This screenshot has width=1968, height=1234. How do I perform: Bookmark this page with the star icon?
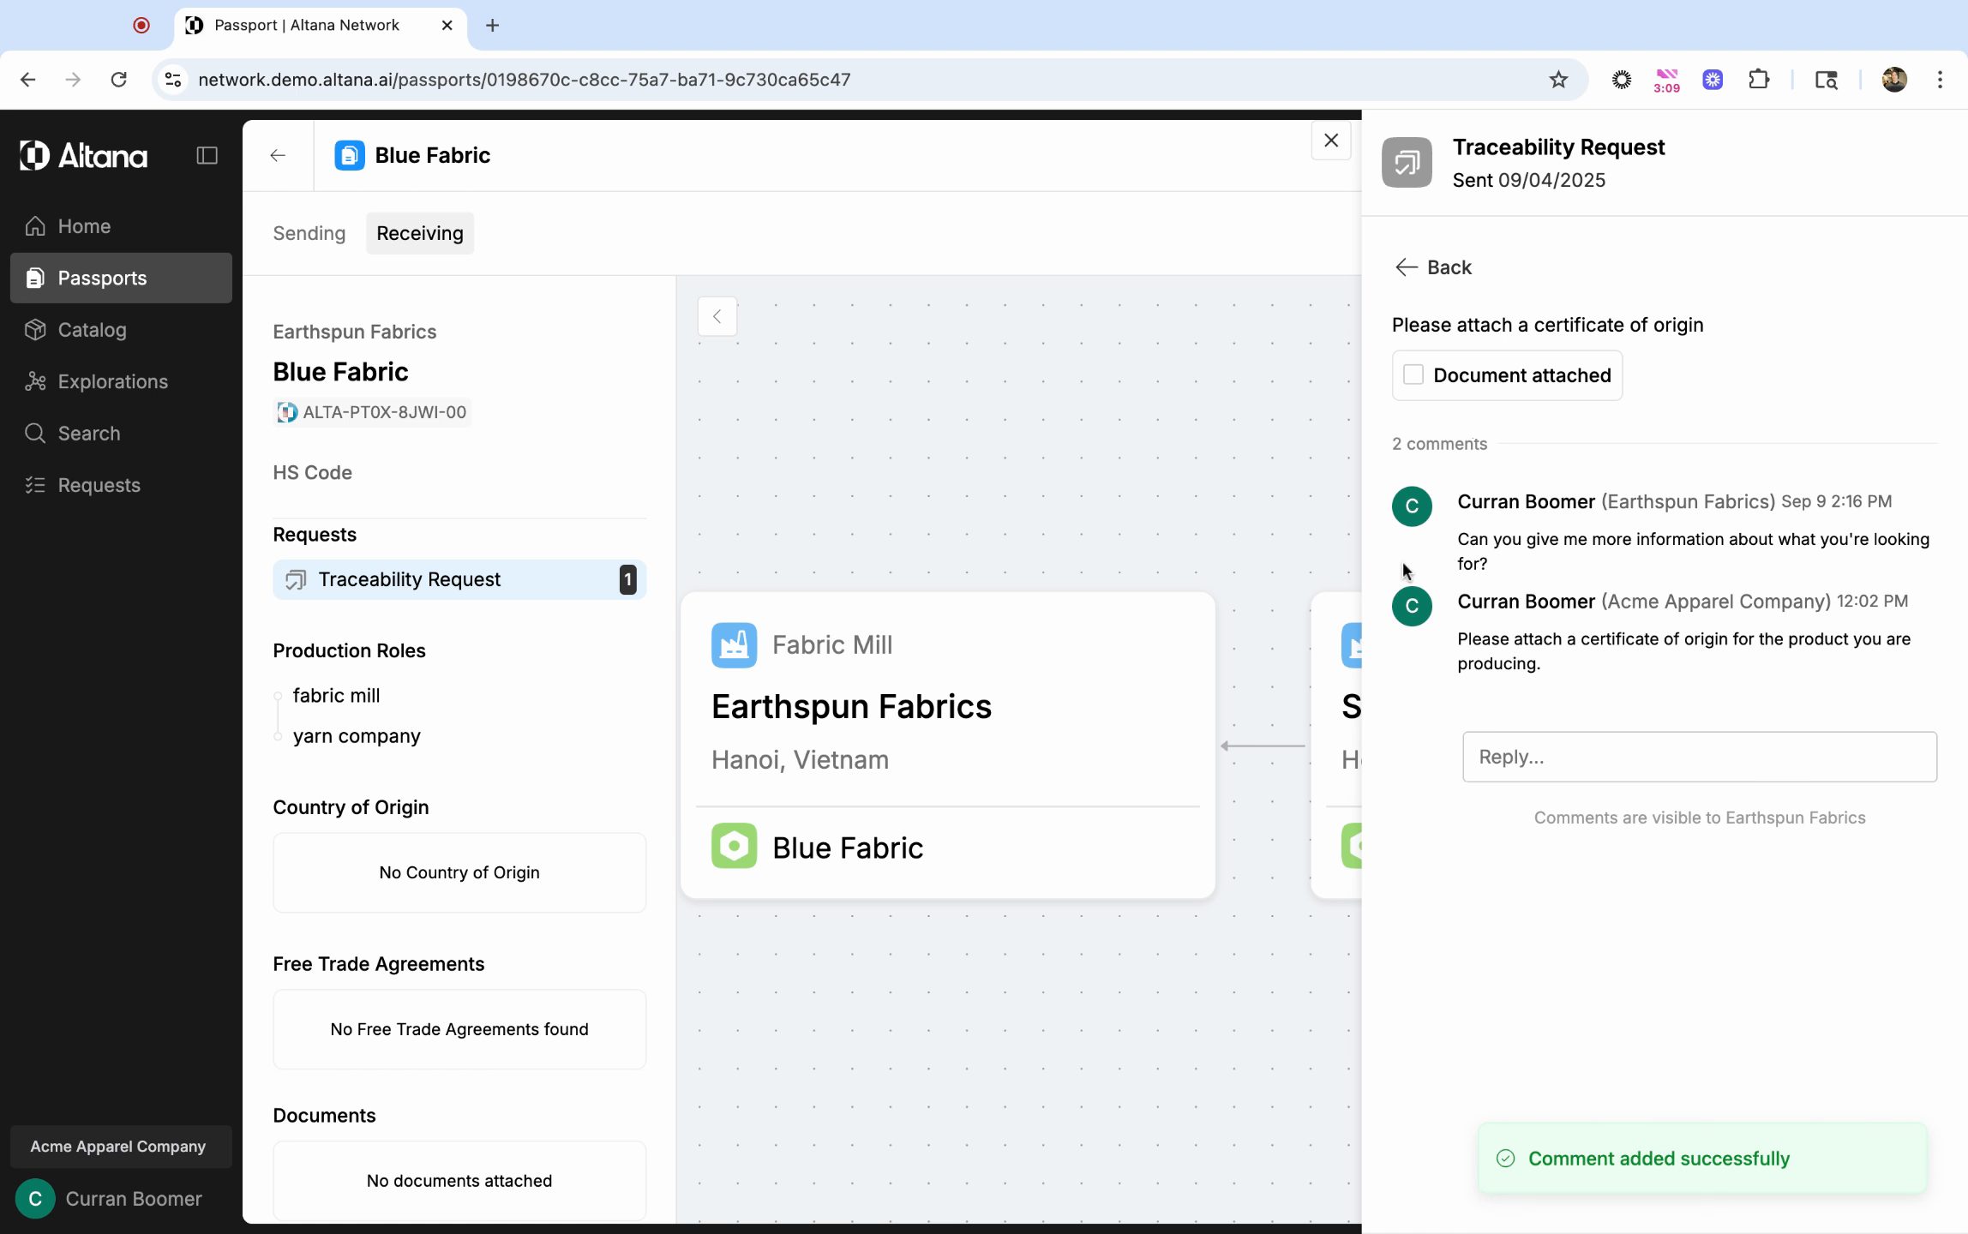click(x=1557, y=80)
